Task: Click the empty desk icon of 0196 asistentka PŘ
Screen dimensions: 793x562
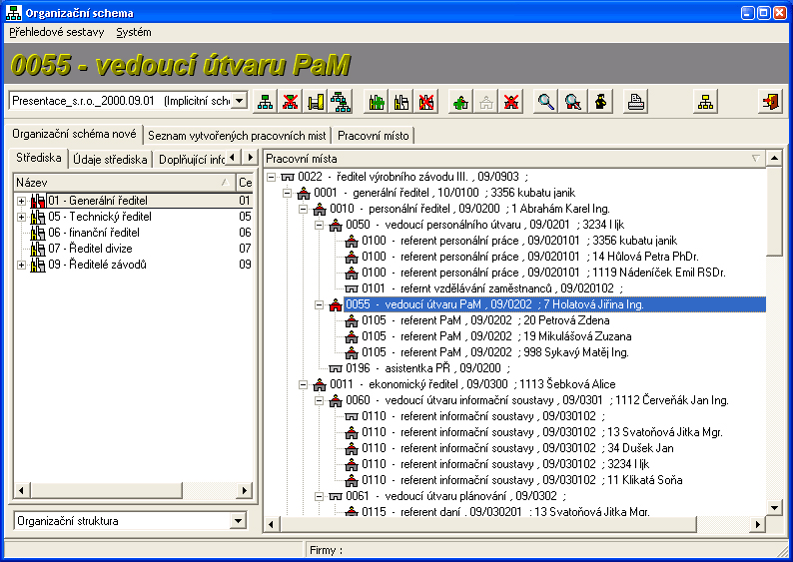Action: click(336, 368)
